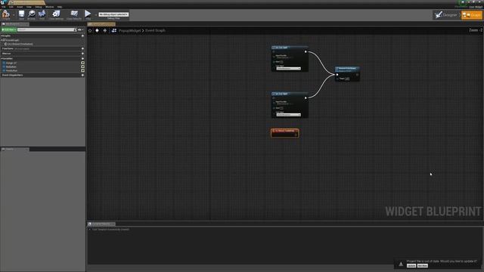Click the green Add New button
Screen dimensions: 484x272
coord(8,29)
